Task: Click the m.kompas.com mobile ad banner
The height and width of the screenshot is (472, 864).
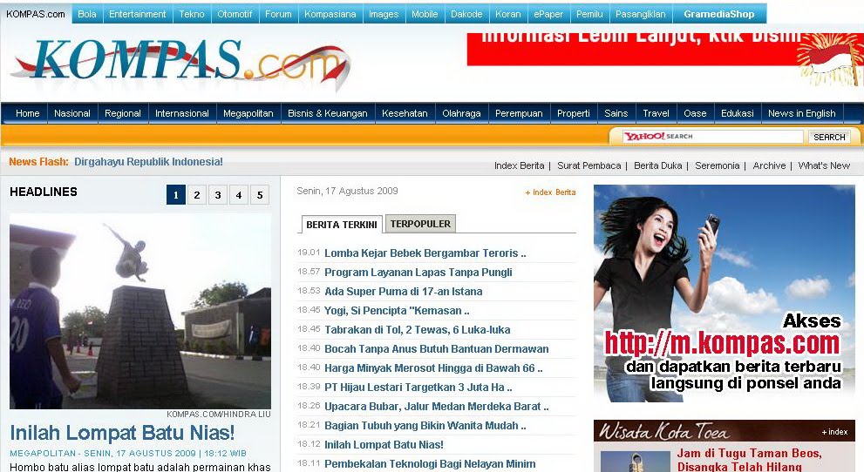Action: [x=724, y=293]
